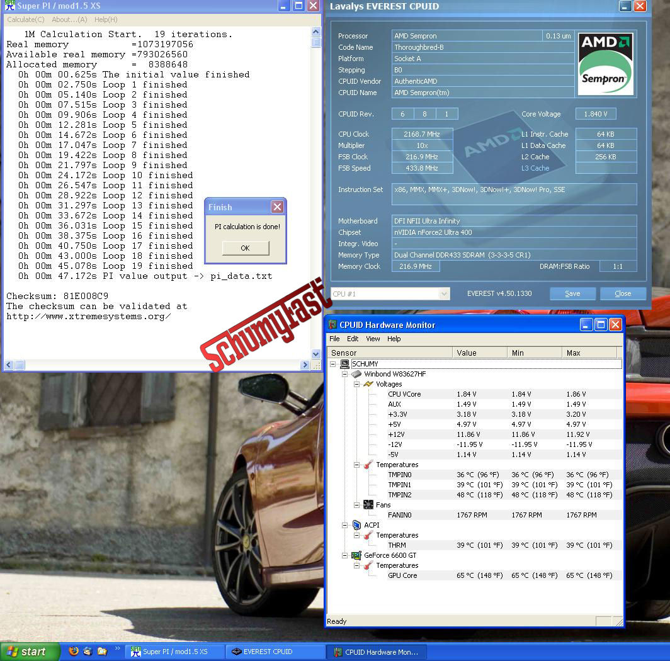Click the middle quick launch icon on the taskbar
Image resolution: width=670 pixels, height=661 pixels.
tap(88, 651)
